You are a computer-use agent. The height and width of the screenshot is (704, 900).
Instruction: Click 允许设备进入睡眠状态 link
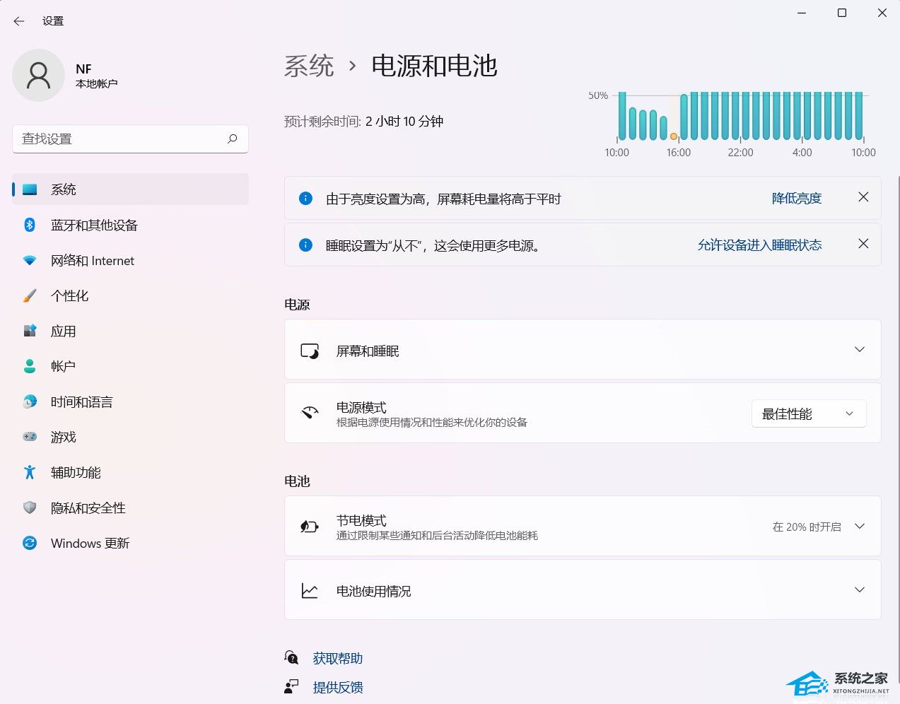click(x=760, y=245)
